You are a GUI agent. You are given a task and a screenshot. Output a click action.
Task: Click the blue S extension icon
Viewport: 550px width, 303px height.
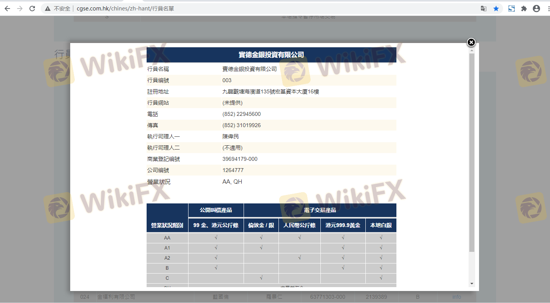point(512,9)
